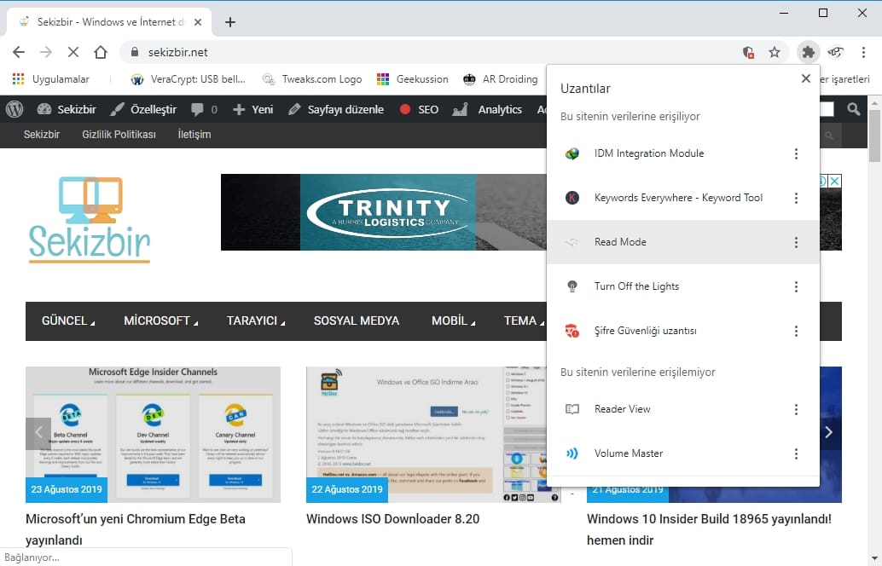
Task: Open the VeraCrypt: USB bell... bookmark
Action: (188, 79)
